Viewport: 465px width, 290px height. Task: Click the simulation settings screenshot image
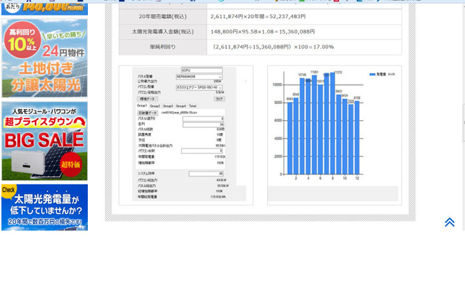click(186, 135)
